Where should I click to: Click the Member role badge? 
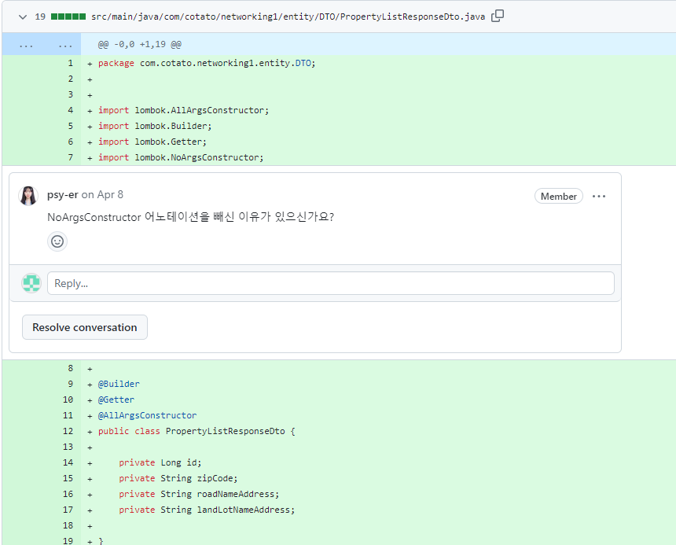(559, 196)
